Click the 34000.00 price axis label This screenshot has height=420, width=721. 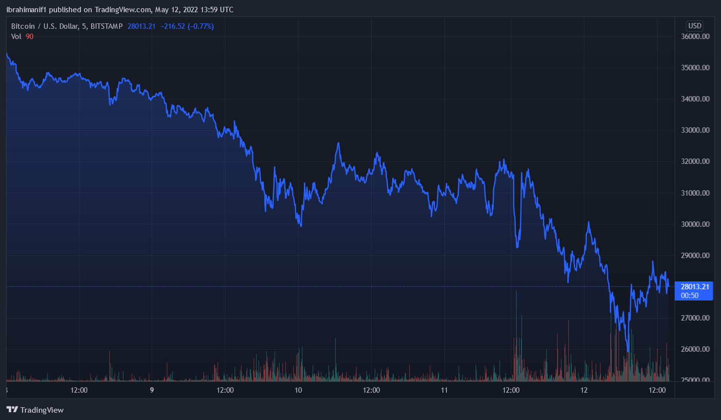(x=695, y=99)
